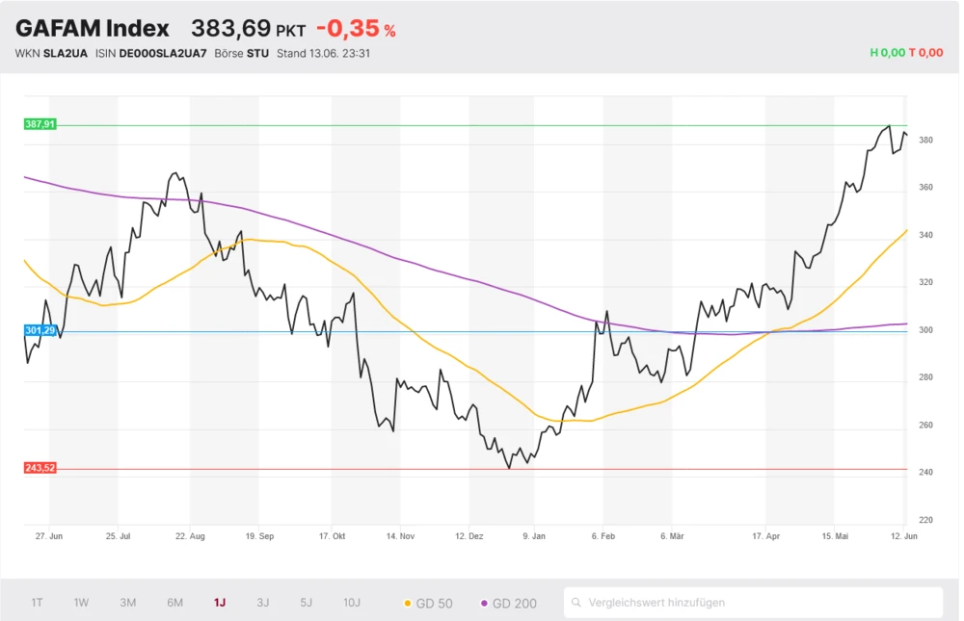Viewport: 964px width, 621px height.
Task: Toggle the GD 50 moving average
Action: pos(428,603)
